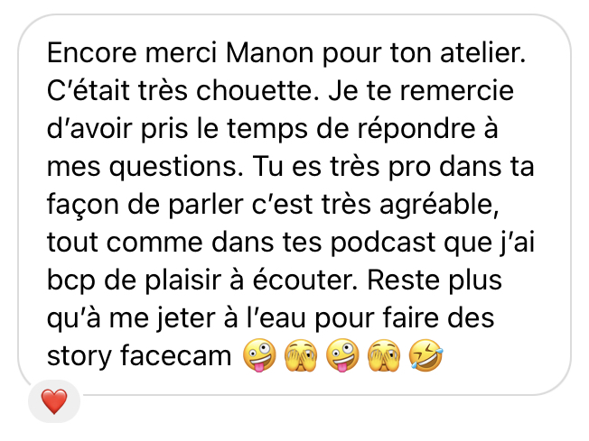Screen dimensions: 589x441
Task: Click the second peeking-through-hands emoji
Action: pyautogui.click(x=384, y=355)
